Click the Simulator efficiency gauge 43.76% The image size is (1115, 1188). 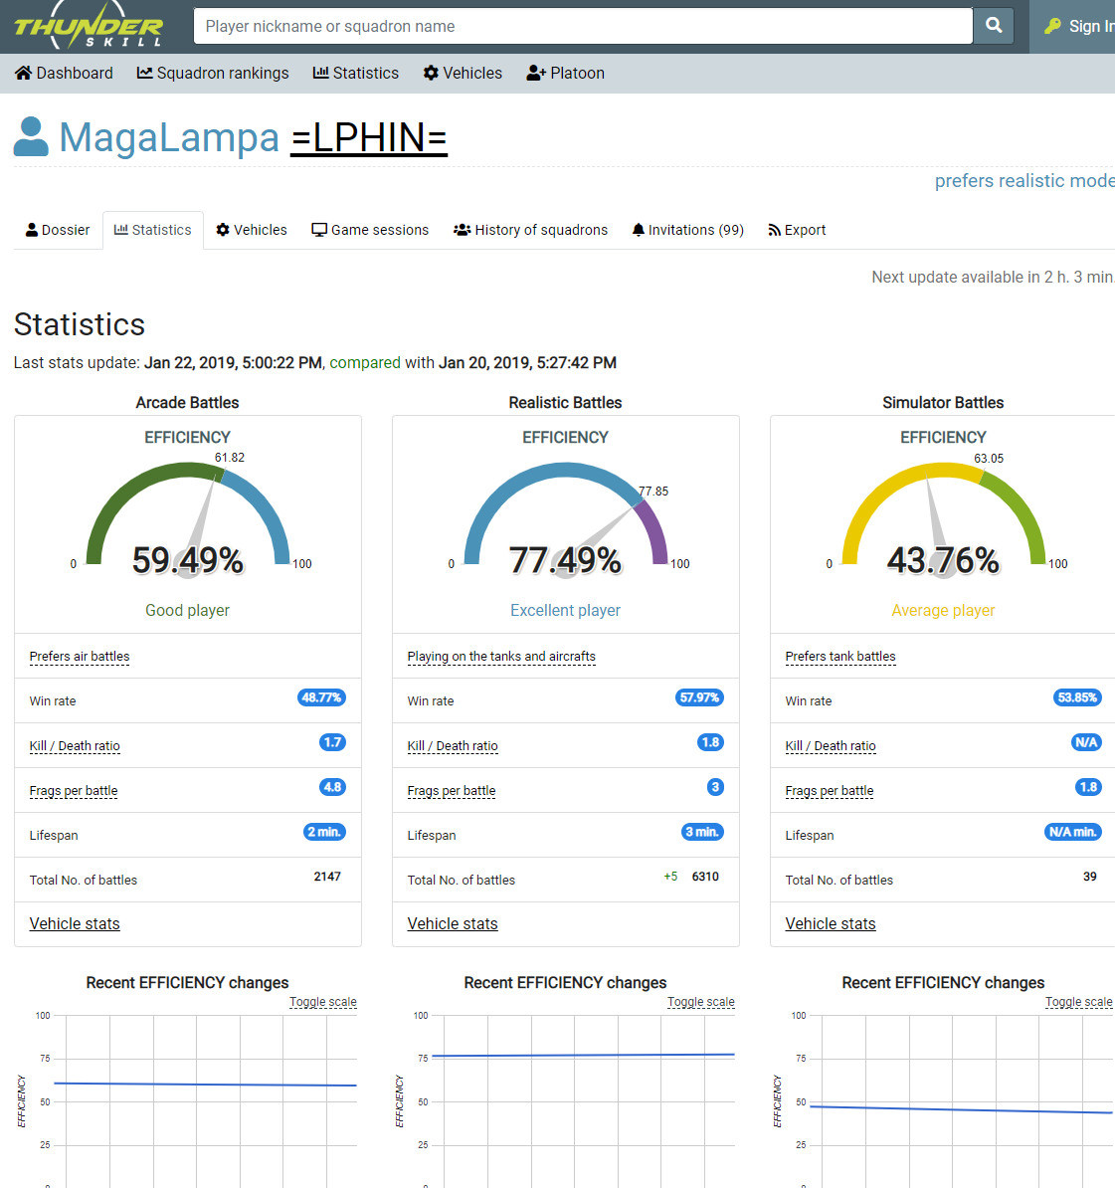944,522
